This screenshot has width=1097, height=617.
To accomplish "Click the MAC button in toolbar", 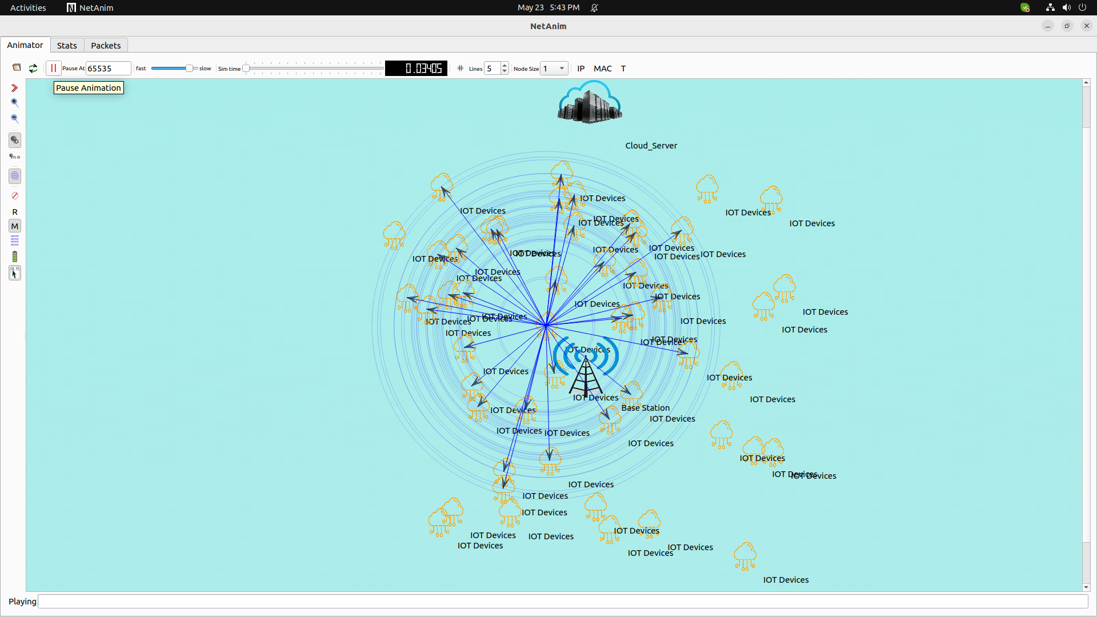I will (602, 69).
